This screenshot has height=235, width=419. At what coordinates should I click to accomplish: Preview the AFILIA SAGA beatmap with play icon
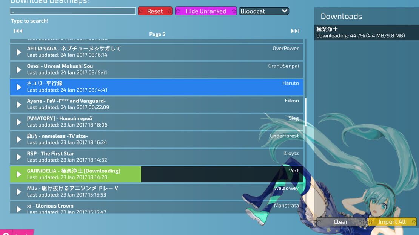tap(19, 52)
